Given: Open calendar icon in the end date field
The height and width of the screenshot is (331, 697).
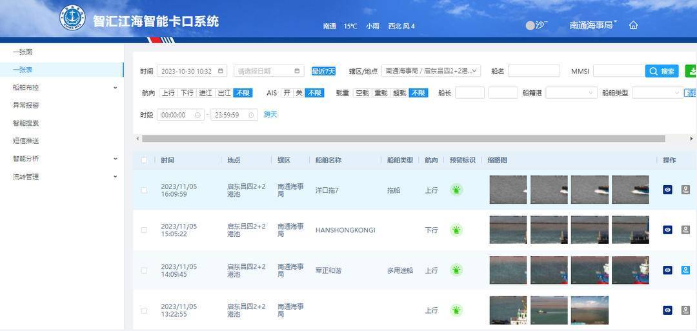Looking at the screenshot, I should 298,71.
